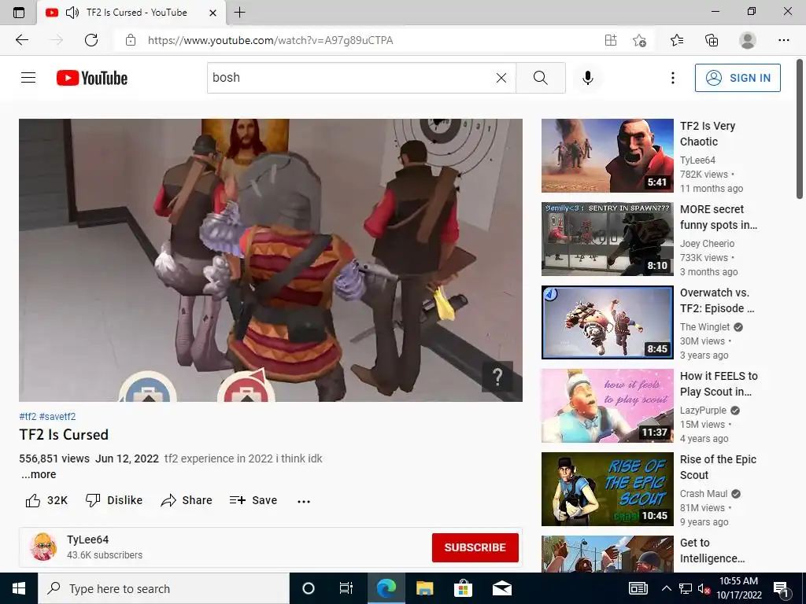The image size is (806, 604).
Task: Open the browser apps icon in address bar
Action: (611, 40)
